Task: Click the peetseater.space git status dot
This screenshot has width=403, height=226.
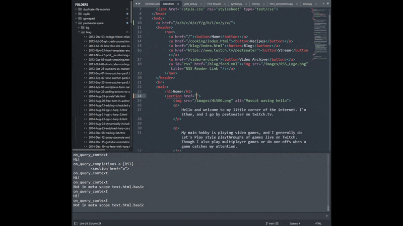Action: tap(127, 23)
